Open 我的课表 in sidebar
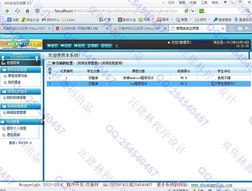Screen dimensions: 252x191 14,82
